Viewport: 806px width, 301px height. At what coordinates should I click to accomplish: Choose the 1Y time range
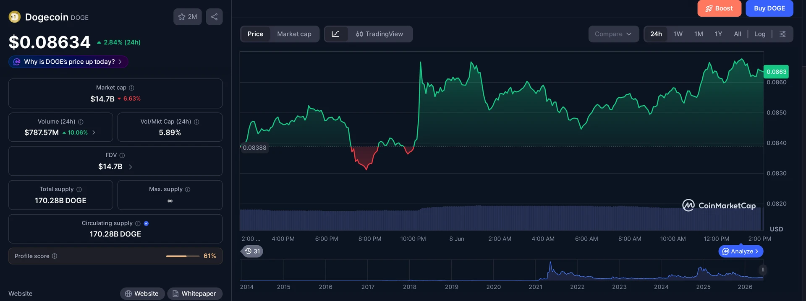point(718,34)
